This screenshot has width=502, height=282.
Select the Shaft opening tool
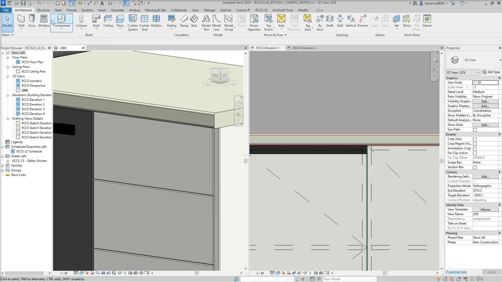pyautogui.click(x=330, y=22)
